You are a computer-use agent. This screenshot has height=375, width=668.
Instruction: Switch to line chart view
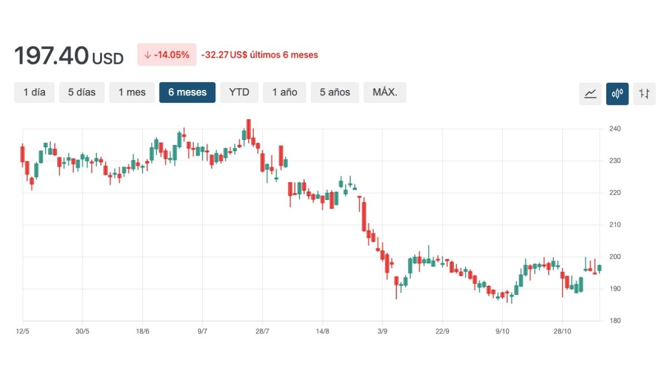(x=590, y=93)
